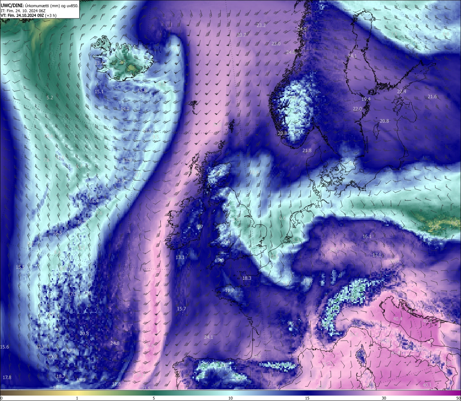Click the 15.6 value at the left edge
This screenshot has height=401, width=461.
pyautogui.click(x=5, y=347)
